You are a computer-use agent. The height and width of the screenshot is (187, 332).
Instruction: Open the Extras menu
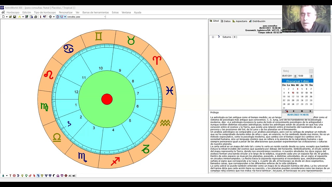coord(115,12)
